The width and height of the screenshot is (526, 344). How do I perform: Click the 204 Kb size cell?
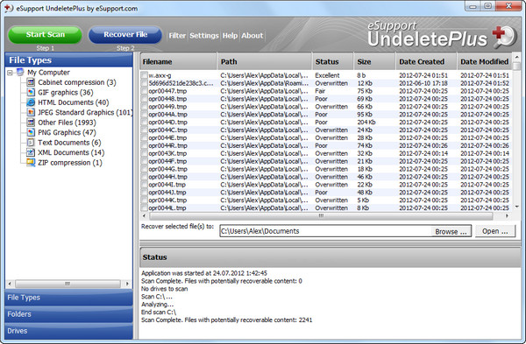(366, 123)
